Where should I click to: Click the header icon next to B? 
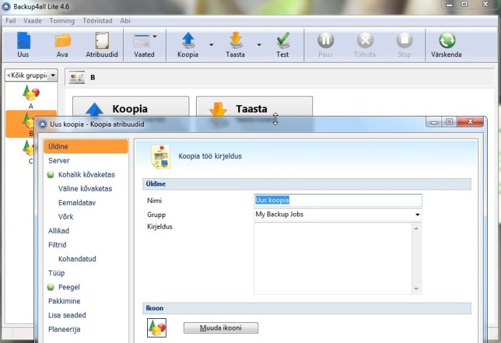point(77,77)
